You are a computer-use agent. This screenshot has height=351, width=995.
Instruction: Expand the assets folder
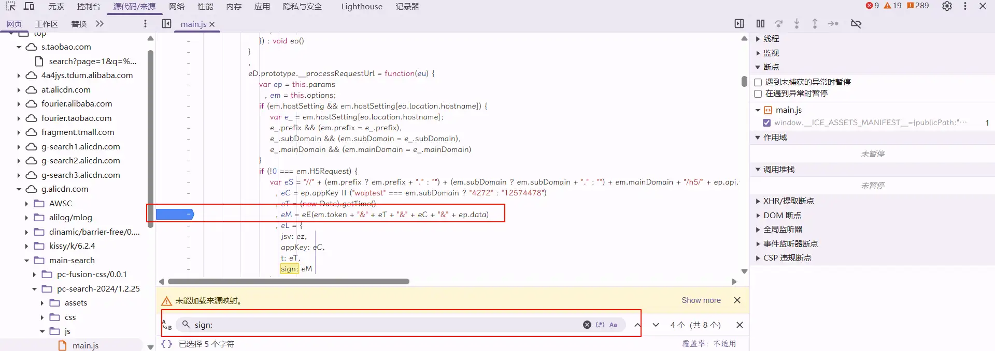[42, 303]
